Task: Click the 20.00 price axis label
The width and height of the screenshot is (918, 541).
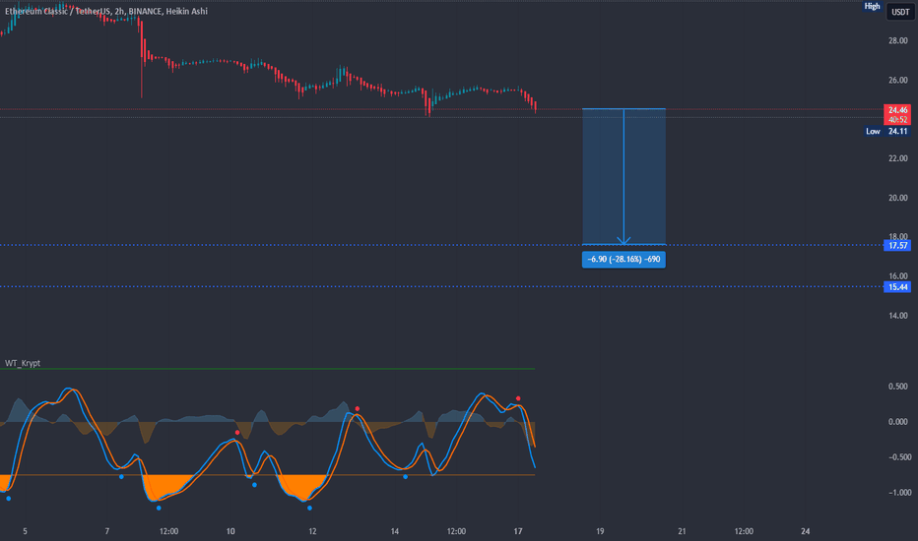Action: (x=897, y=198)
